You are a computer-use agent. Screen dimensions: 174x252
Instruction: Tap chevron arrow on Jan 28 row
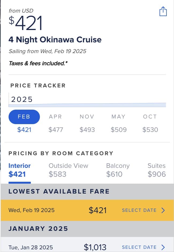[x=163, y=247]
